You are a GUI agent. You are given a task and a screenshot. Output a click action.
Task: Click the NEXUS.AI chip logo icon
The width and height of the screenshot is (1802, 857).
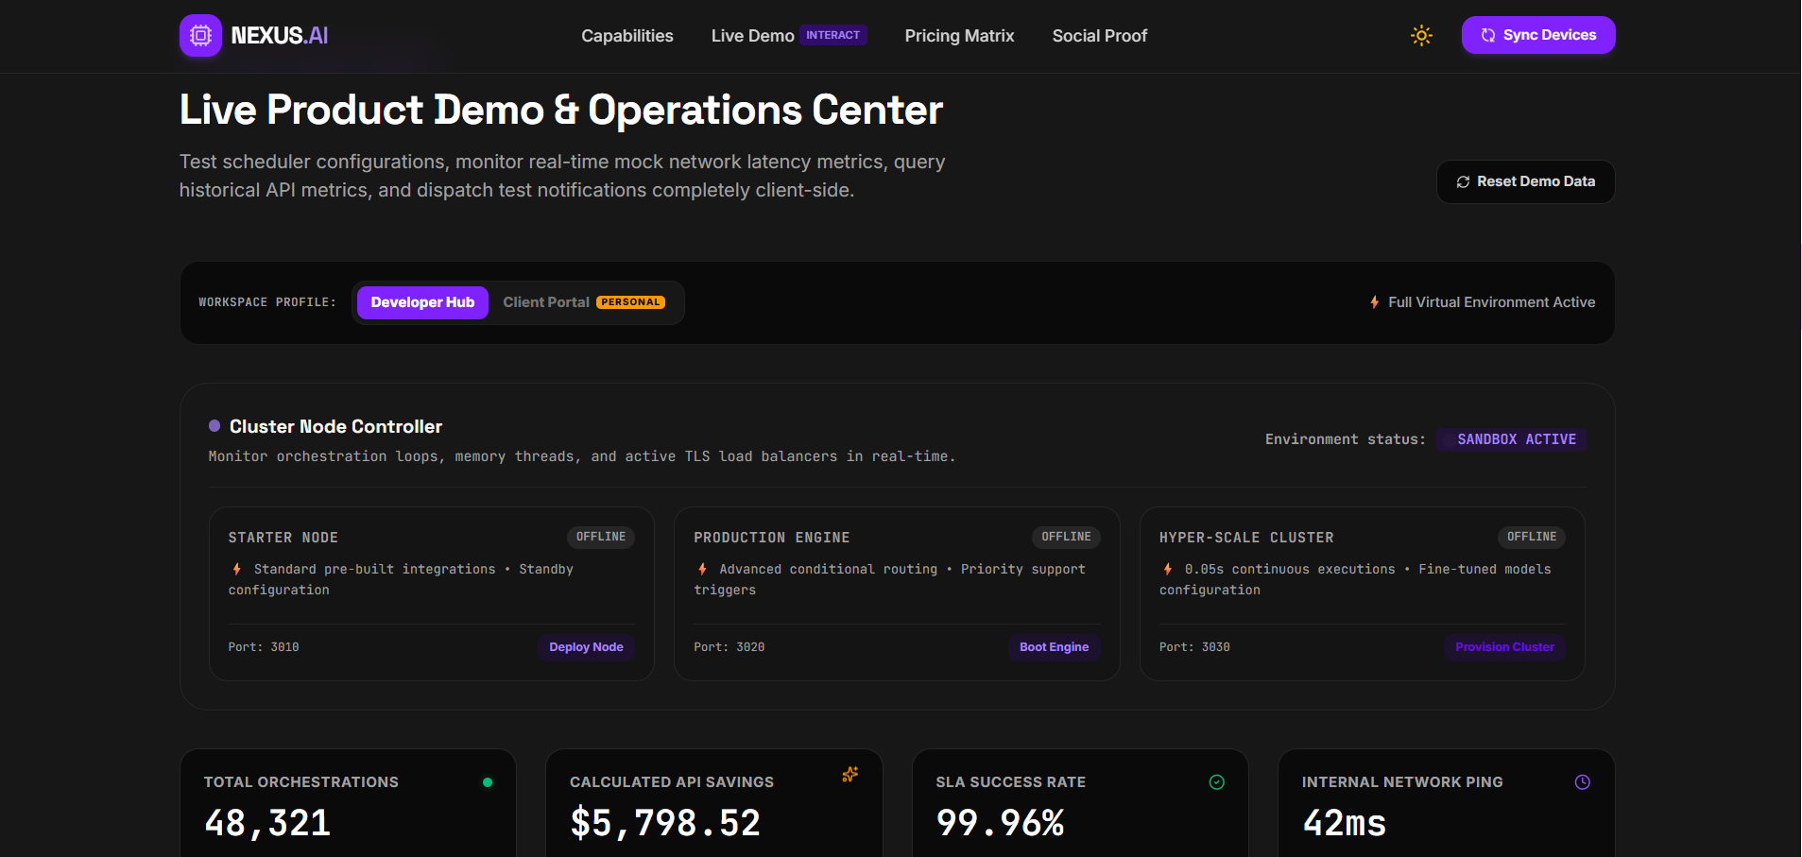pos(200,36)
